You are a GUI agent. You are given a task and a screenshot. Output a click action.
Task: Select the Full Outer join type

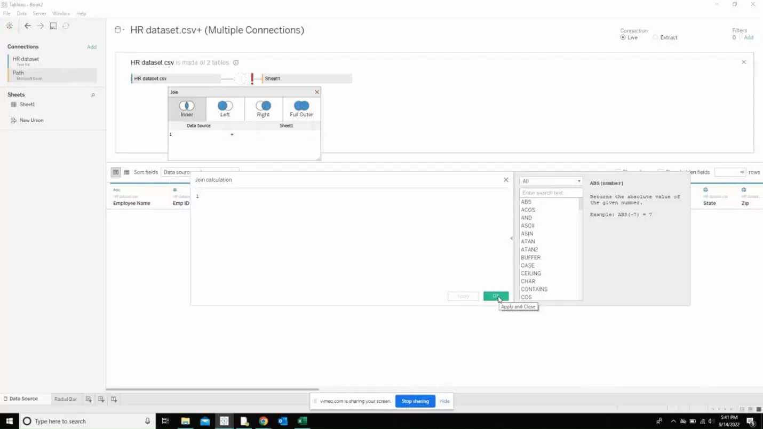301,109
